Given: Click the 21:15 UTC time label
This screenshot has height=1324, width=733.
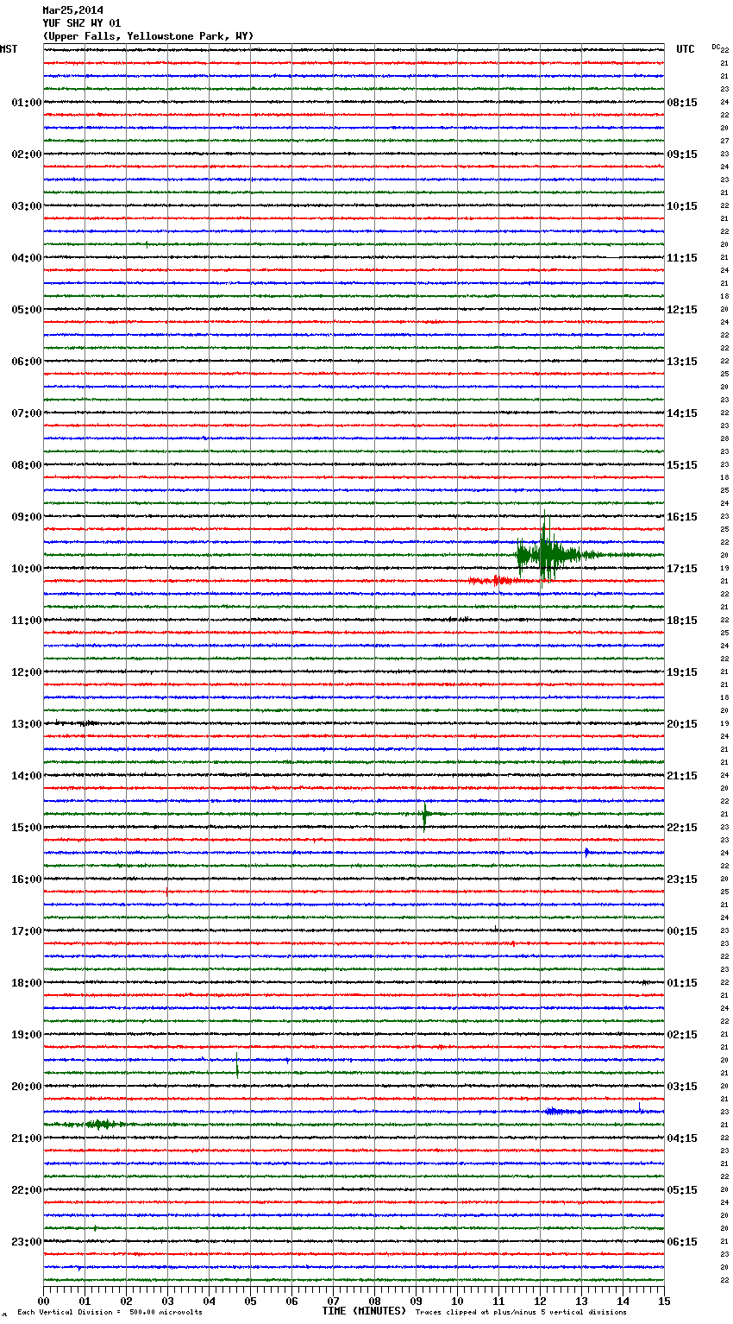Looking at the screenshot, I should tap(682, 776).
